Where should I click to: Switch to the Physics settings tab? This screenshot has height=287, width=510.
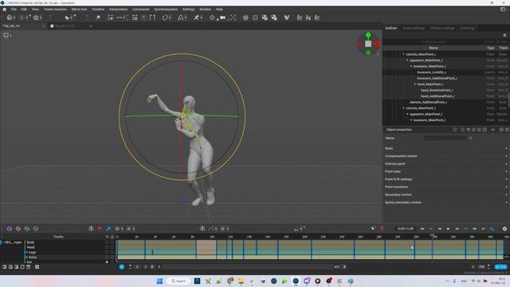pyautogui.click(x=442, y=28)
